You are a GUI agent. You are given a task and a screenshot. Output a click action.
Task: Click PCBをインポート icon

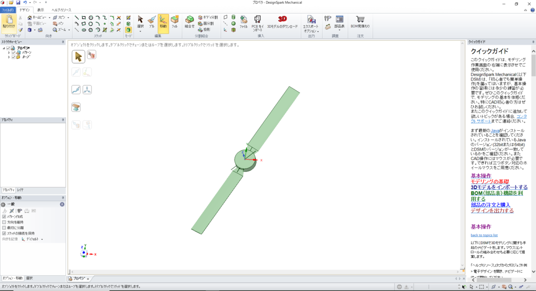pos(258,23)
